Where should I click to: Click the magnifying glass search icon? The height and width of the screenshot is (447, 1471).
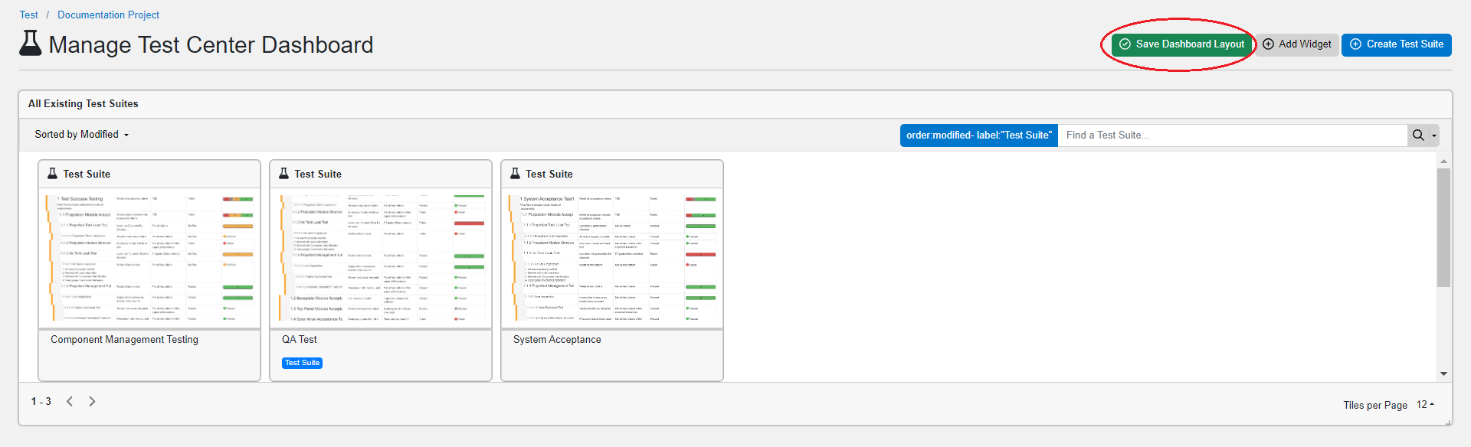click(x=1418, y=135)
